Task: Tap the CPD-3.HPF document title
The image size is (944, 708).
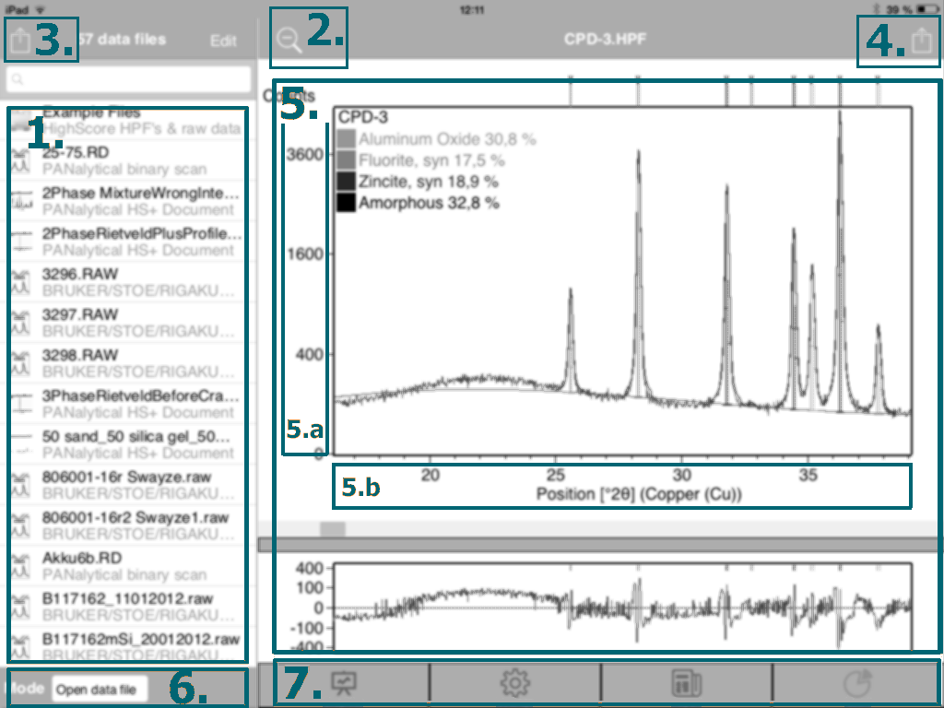Action: coord(605,40)
